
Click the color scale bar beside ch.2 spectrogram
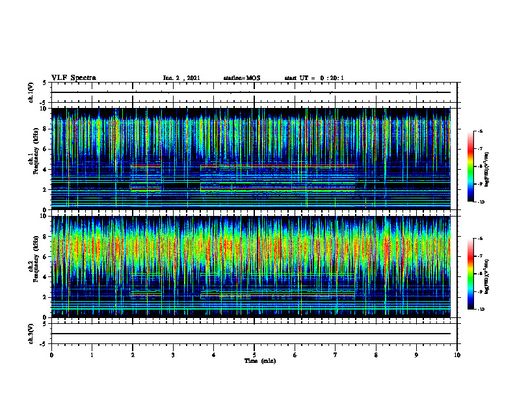tap(470, 274)
